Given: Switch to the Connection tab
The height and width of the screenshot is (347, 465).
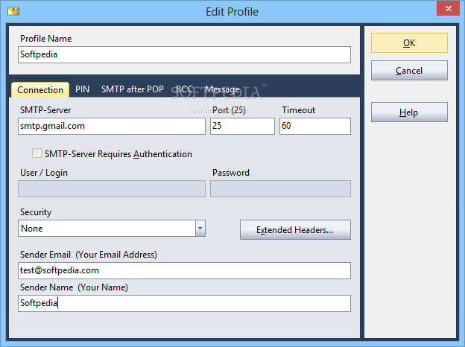Looking at the screenshot, I should (40, 90).
